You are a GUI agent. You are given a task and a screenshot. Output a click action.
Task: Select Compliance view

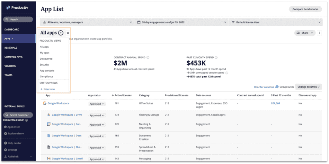tap(46, 76)
